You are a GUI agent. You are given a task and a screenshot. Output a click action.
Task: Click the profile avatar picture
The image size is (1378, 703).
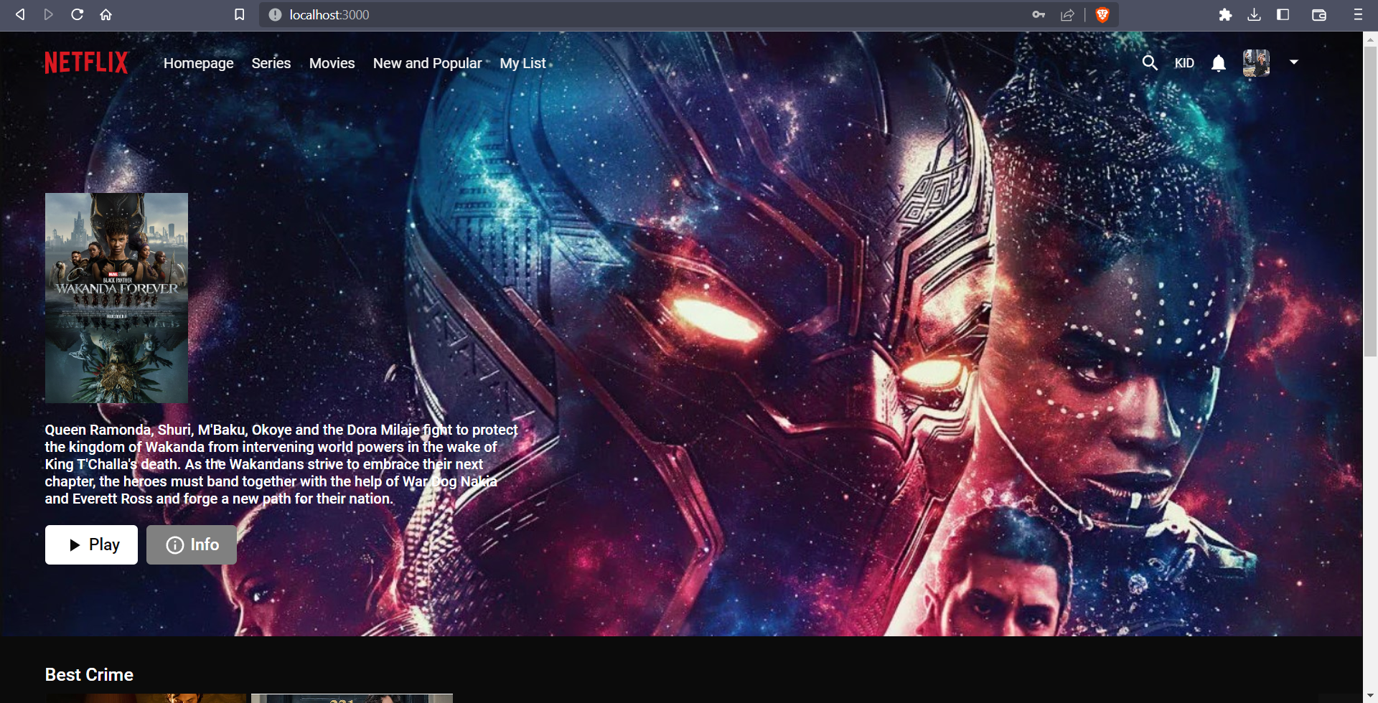[x=1256, y=63]
